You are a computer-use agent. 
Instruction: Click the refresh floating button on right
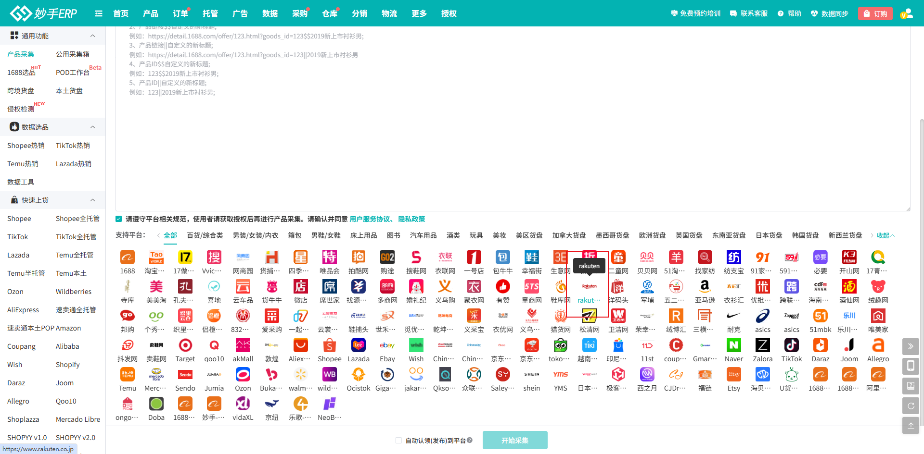tap(911, 406)
